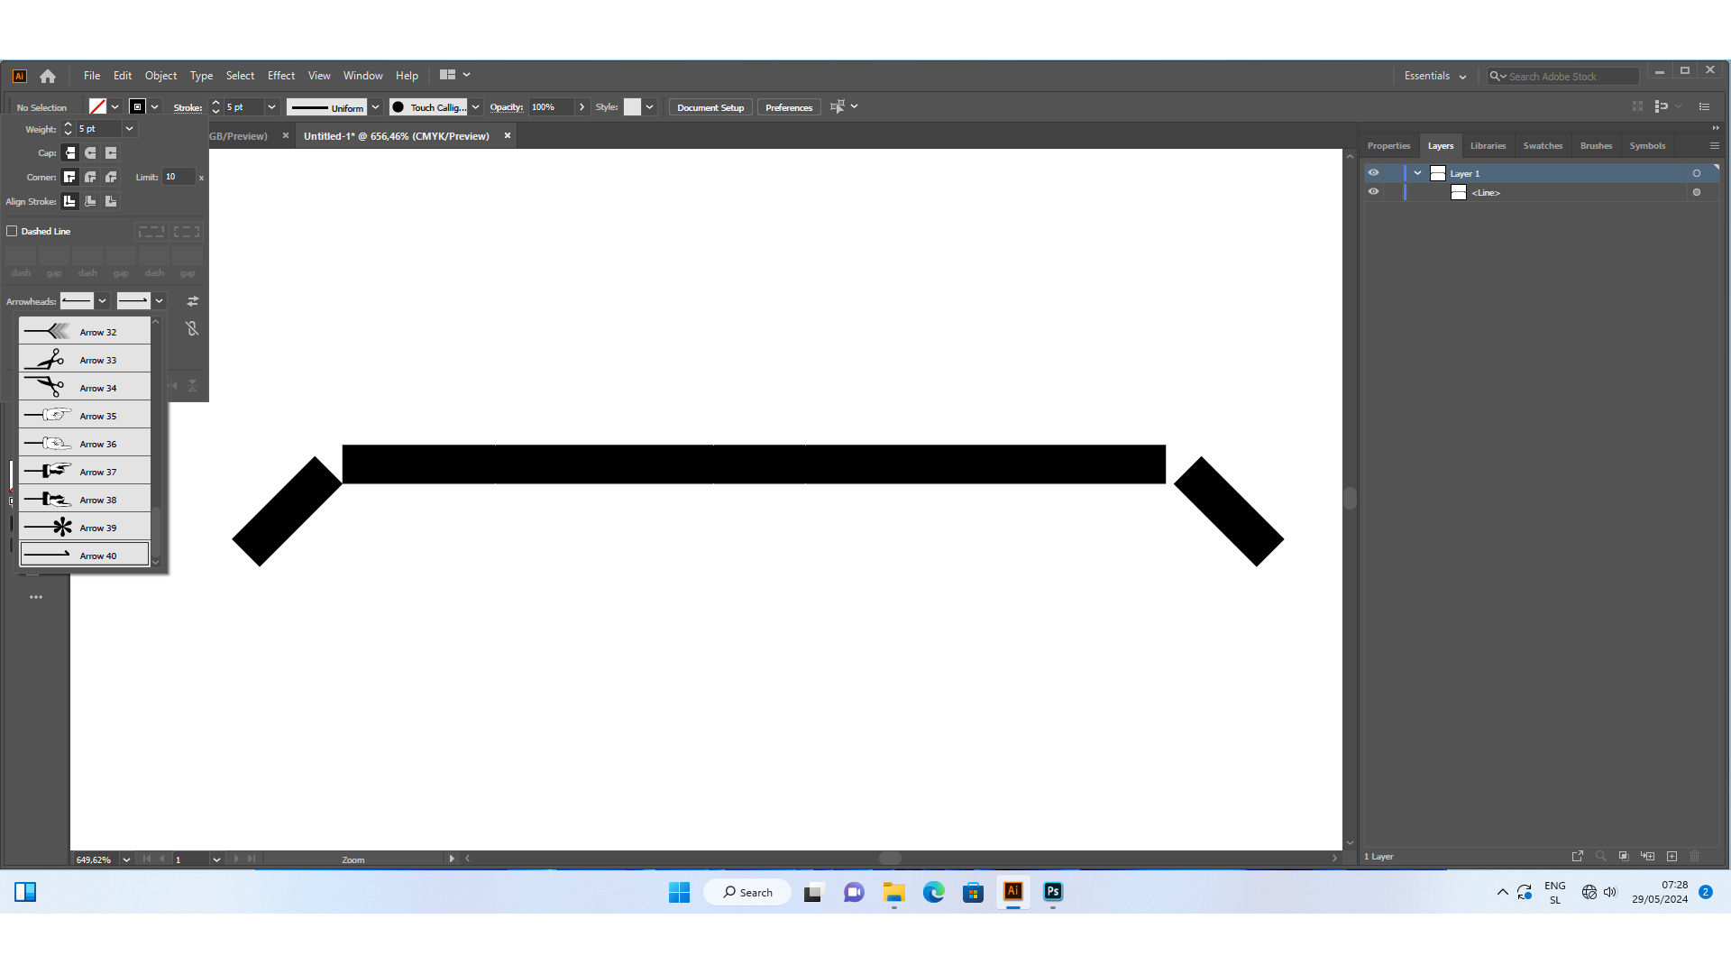Screen dimensions: 1731x974
Task: Open the stroke Weight dropdown
Action: (x=129, y=129)
